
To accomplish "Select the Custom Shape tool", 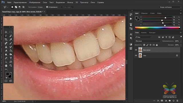I will [11, 62].
